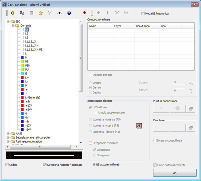Click the pick icon next to Offset

[x=191, y=91]
